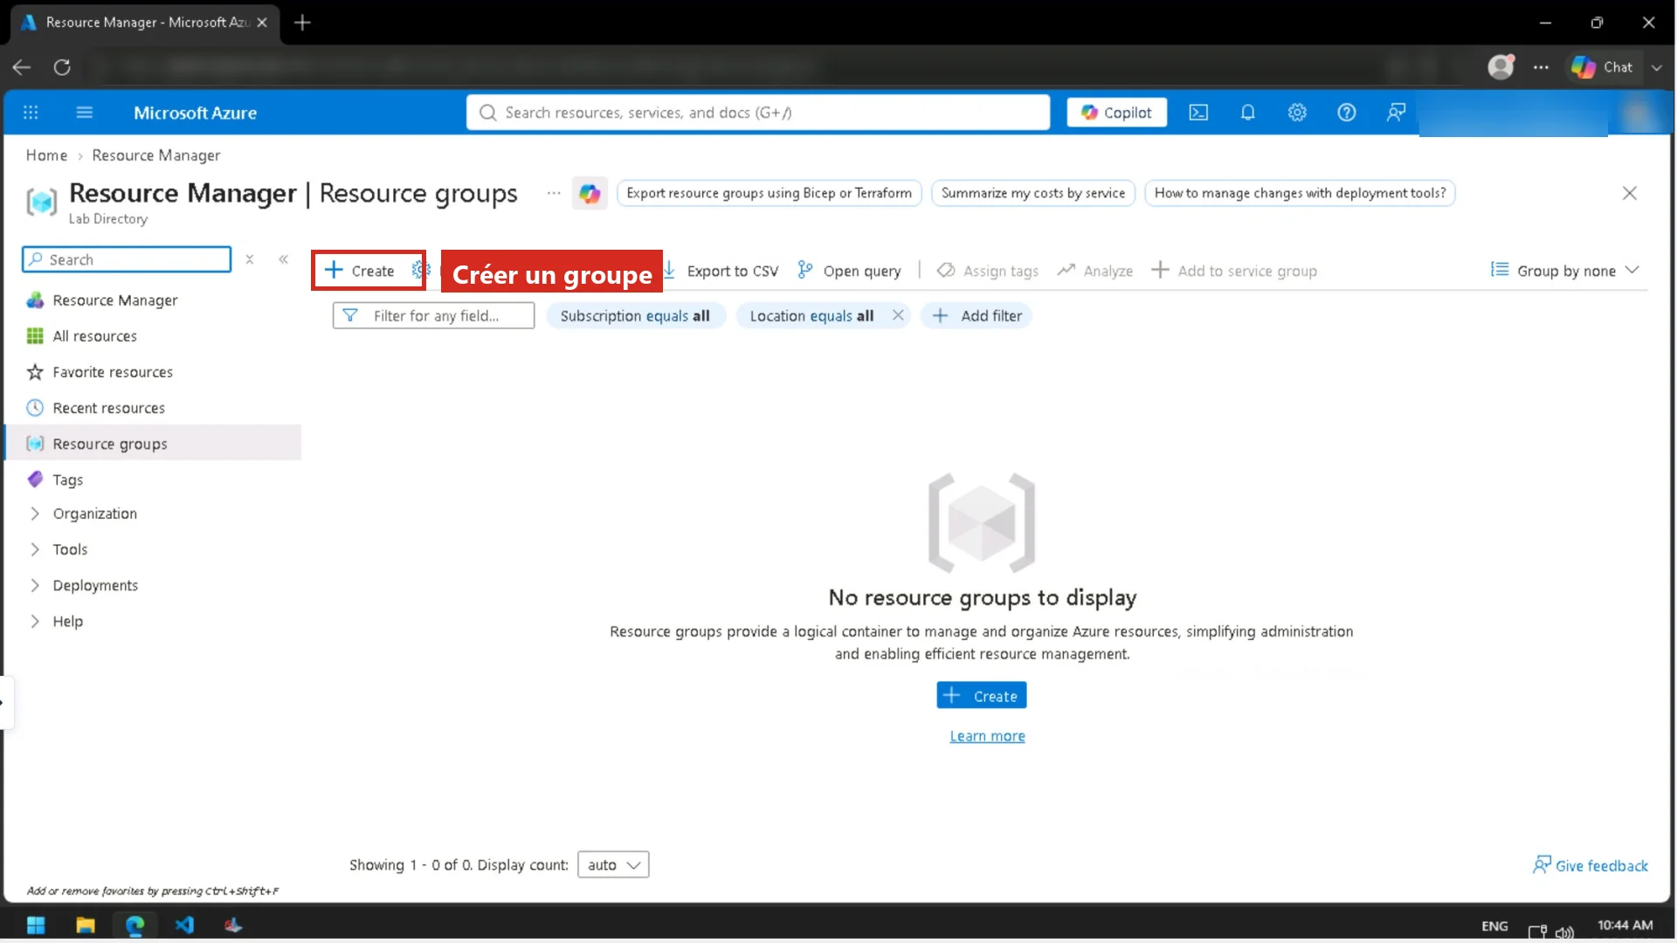The width and height of the screenshot is (1677, 943).
Task: Click the Copilot button in header
Action: pyautogui.click(x=1116, y=113)
